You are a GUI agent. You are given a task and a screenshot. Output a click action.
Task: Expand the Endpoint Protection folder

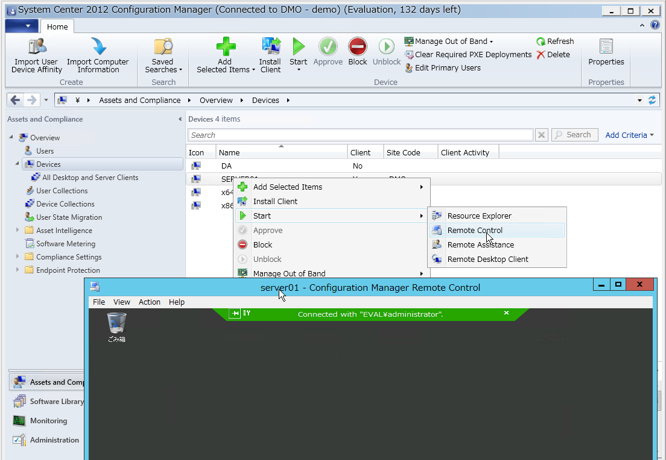(x=17, y=270)
